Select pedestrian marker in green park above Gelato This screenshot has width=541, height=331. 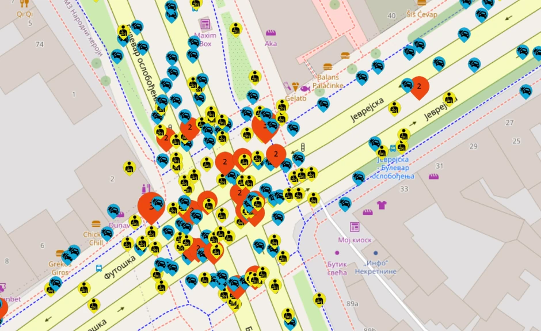(x=254, y=77)
